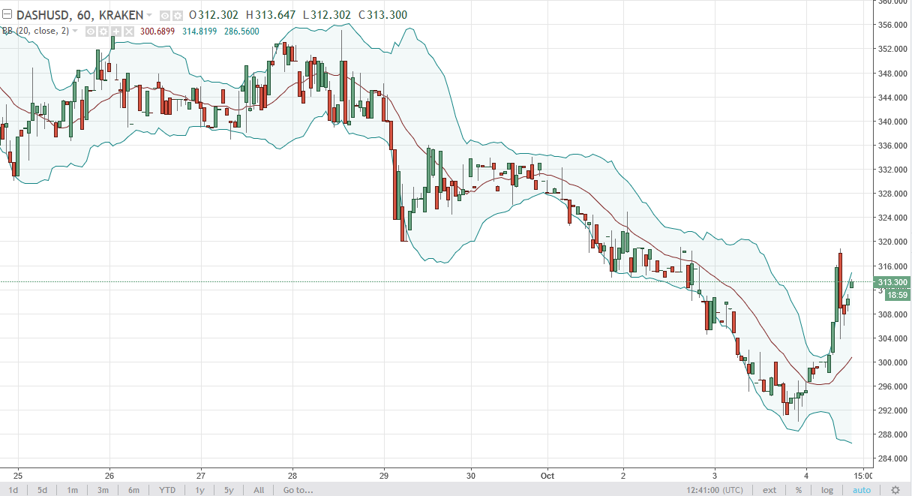Select the 1d time range
This screenshot has height=496, width=912.
(13, 490)
